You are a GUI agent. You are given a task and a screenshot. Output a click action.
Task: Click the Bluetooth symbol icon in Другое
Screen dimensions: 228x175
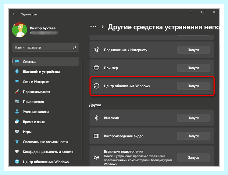coord(96,118)
